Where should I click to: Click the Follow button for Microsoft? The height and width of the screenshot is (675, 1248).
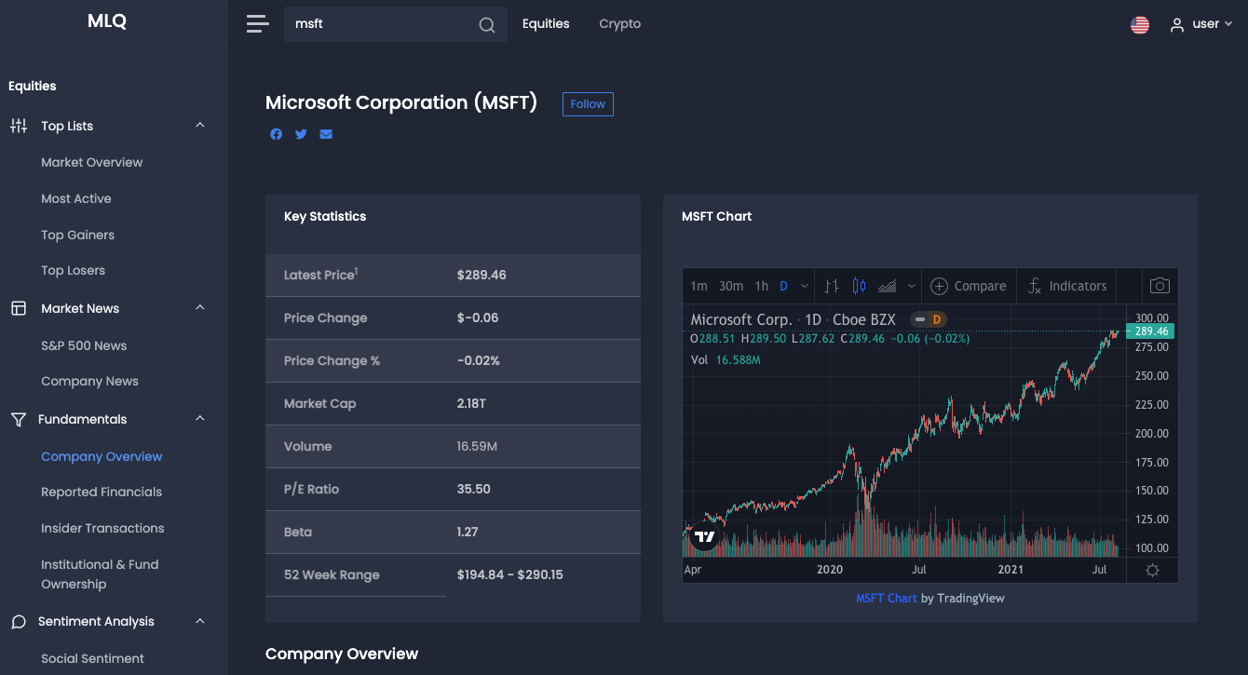coord(588,103)
